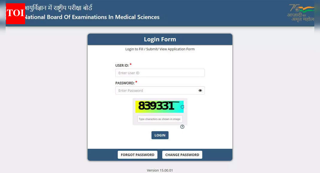Click the captcha entry box

tap(160, 119)
